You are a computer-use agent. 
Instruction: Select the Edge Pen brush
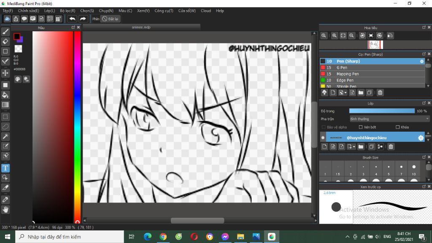coord(373,80)
